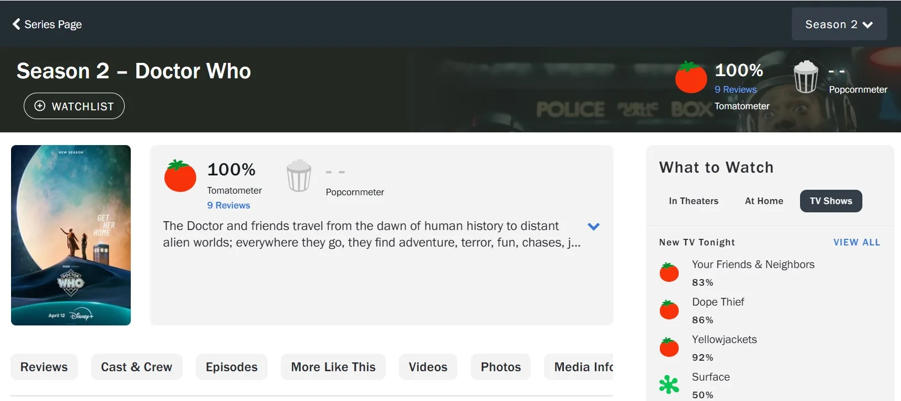Open Your Friends & Neighbors show page
The image size is (901, 401).
(x=753, y=264)
